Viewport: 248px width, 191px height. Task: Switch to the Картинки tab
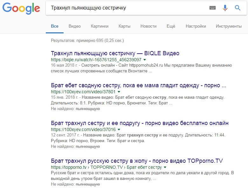[x=100, y=26]
